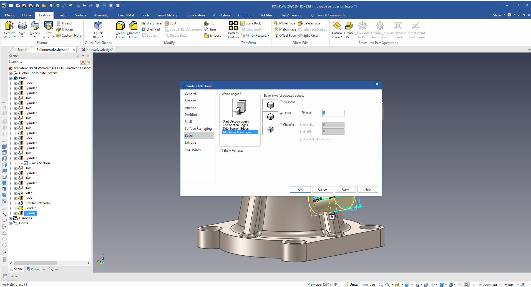Click the Chamfer style thumbnail
The height and width of the screenshot is (287, 531).
[270, 129]
